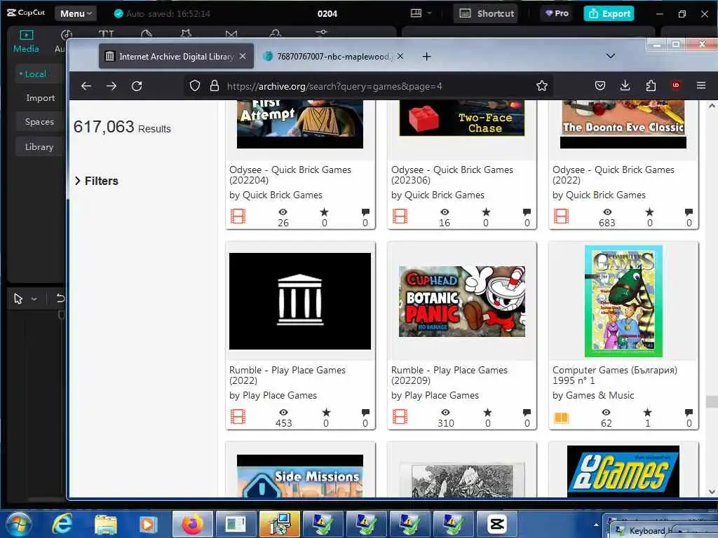Open the list all tabs chevron

click(611, 56)
